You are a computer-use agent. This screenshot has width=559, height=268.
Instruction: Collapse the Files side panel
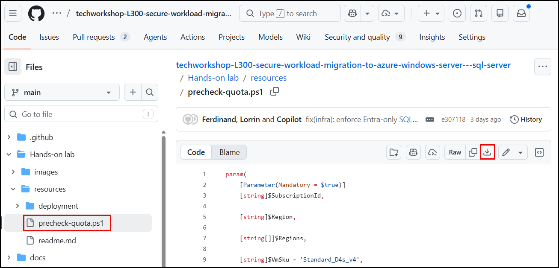13,67
